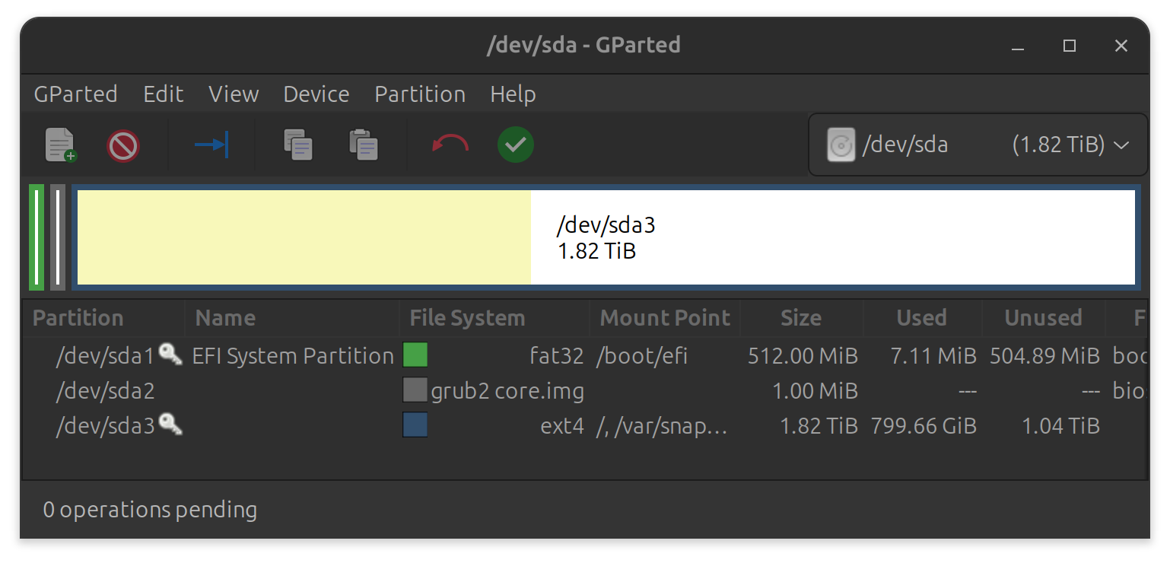The image size is (1170, 563).
Task: Click the 1.04 TiB unused value
Action: (1061, 426)
